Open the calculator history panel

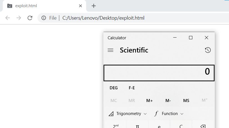click(208, 50)
